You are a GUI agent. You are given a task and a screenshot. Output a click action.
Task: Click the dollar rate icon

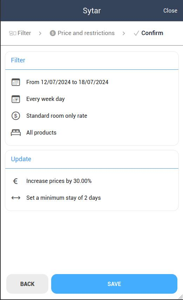point(16,116)
